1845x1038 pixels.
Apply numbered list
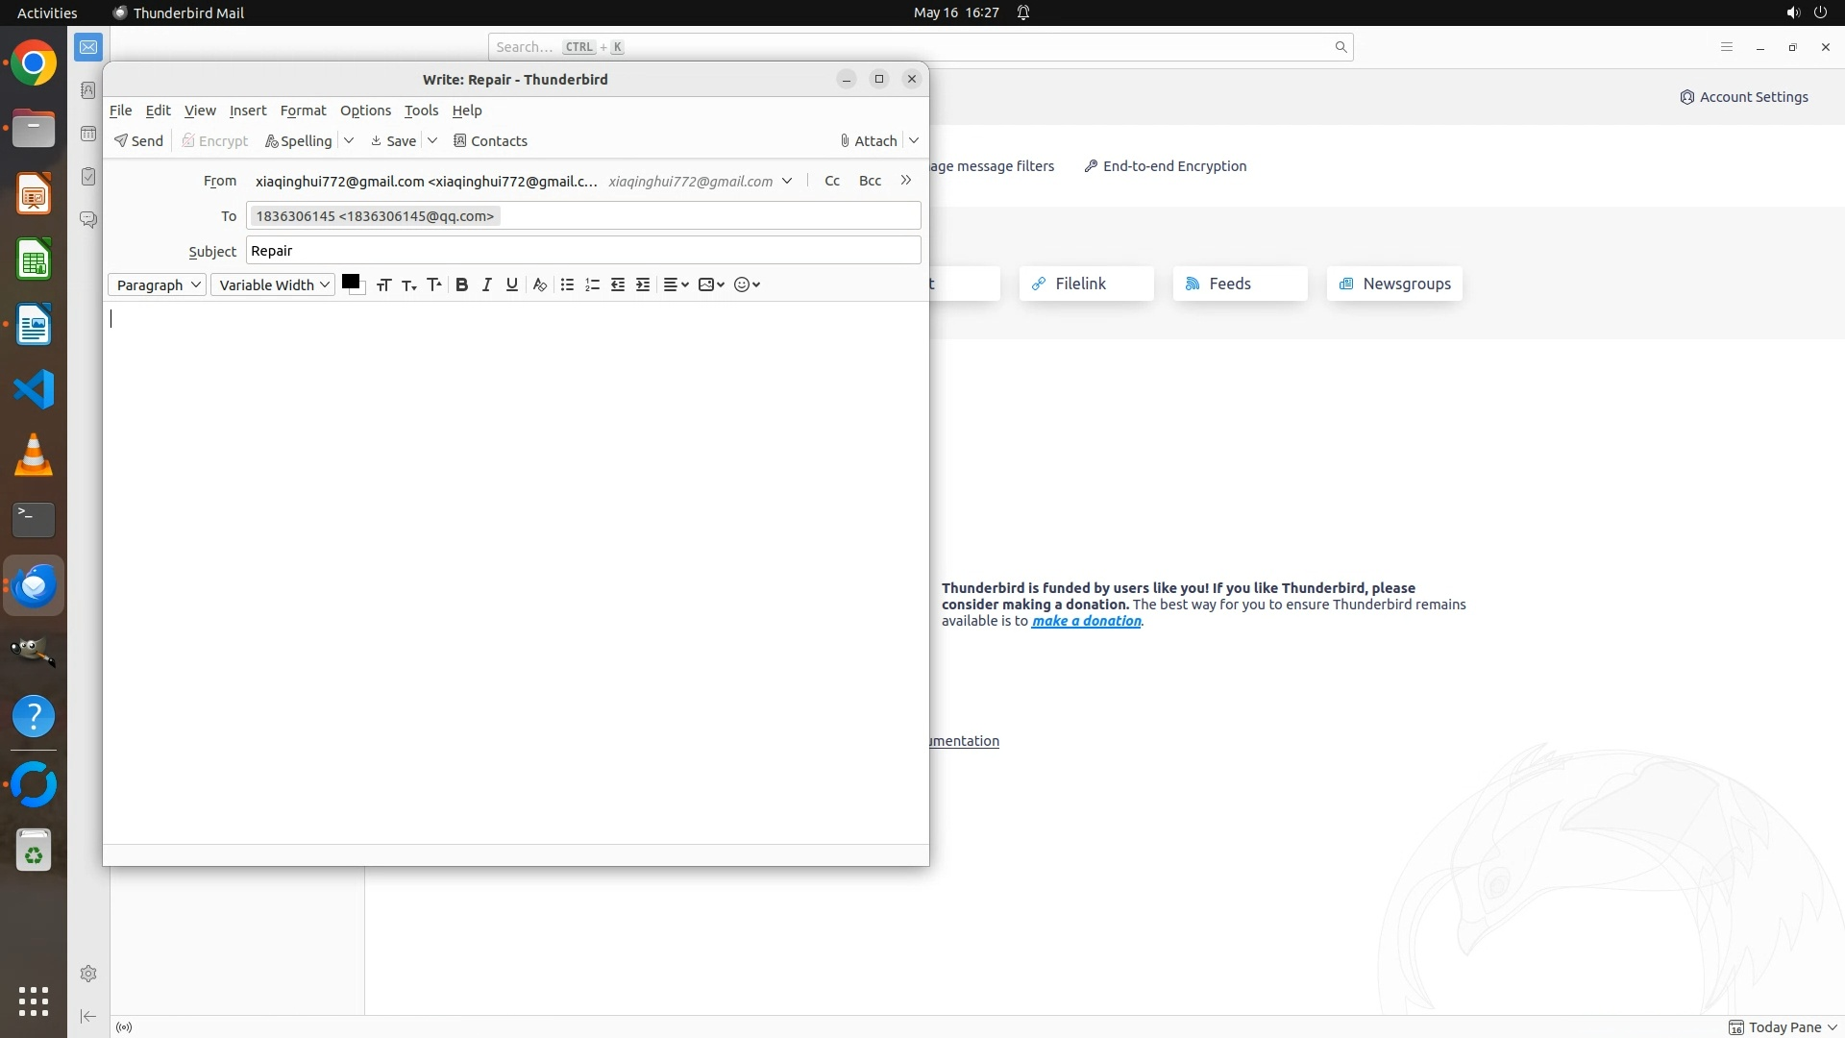[x=592, y=284]
